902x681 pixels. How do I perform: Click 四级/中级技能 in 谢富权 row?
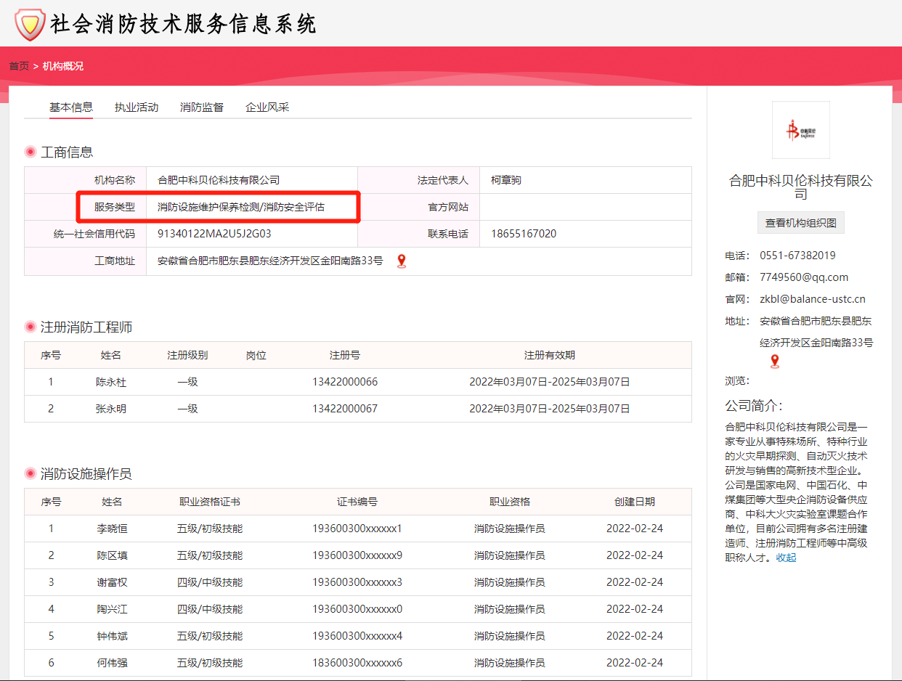point(210,582)
